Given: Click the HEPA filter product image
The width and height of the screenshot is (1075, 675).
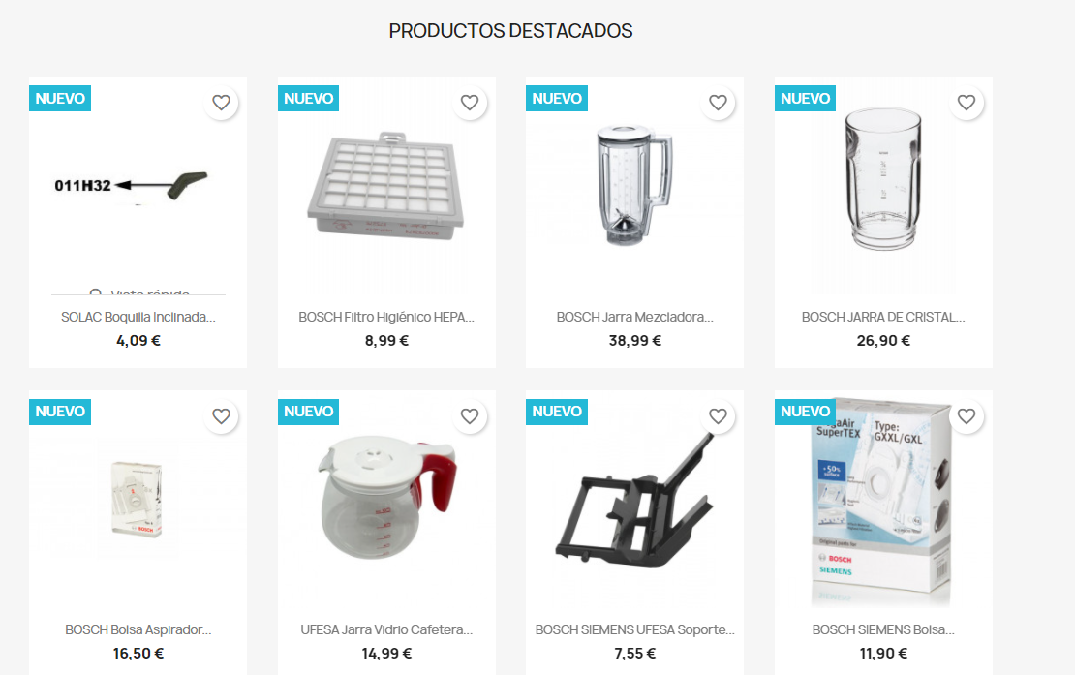Looking at the screenshot, I should [386, 186].
